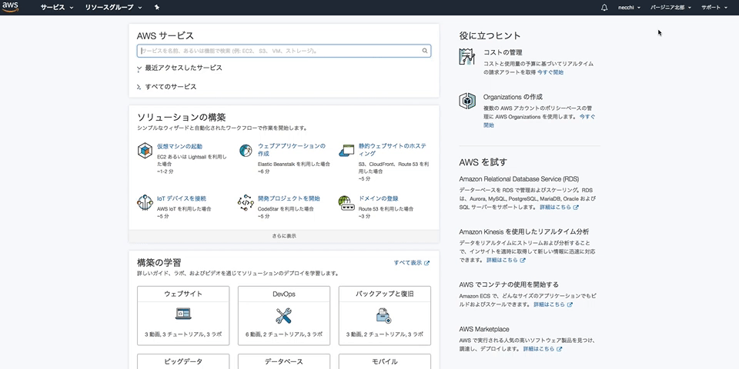Viewport: 739px width, 369px height.
Task: Open the リソースグループ dropdown menu
Action: 114,8
